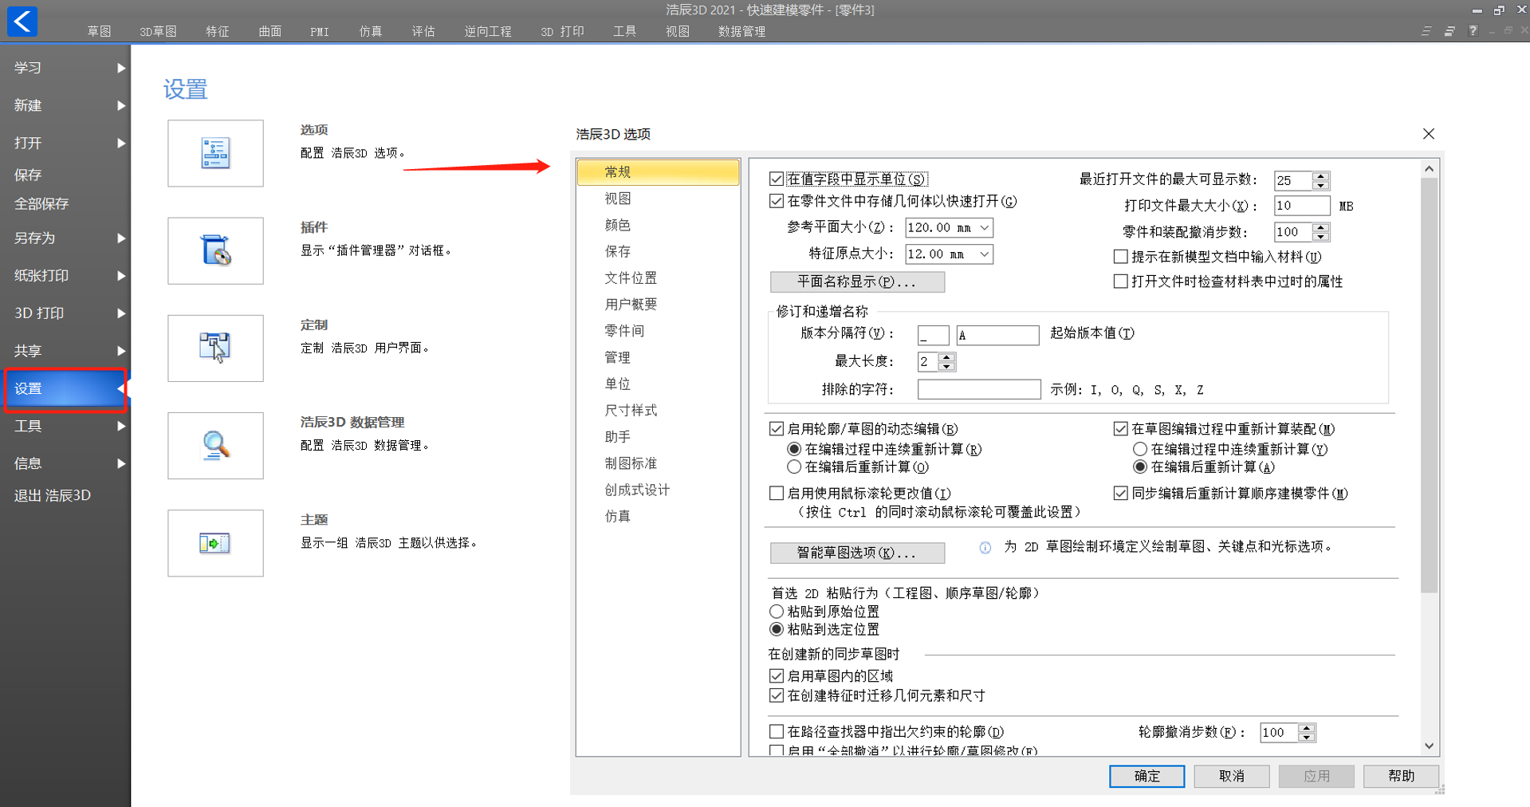Open the 选项 options icon tile
The image size is (1530, 807).
(x=215, y=153)
